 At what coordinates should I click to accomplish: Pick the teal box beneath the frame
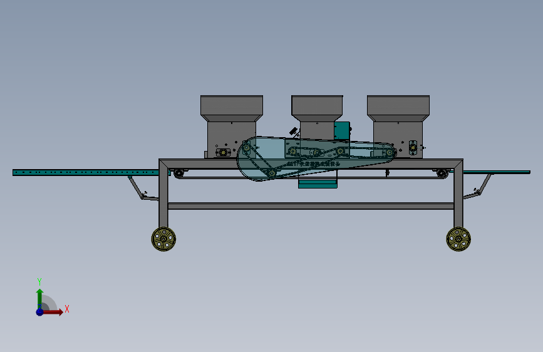tap(318, 184)
